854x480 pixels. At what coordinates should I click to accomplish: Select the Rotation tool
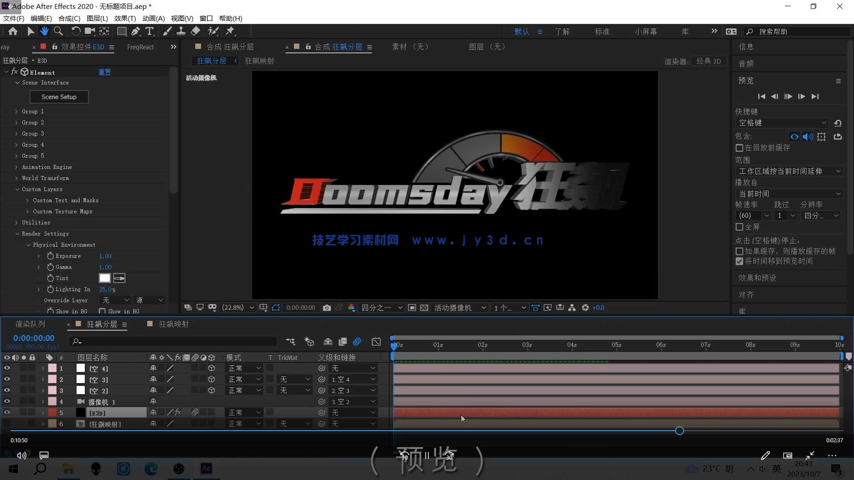click(76, 31)
